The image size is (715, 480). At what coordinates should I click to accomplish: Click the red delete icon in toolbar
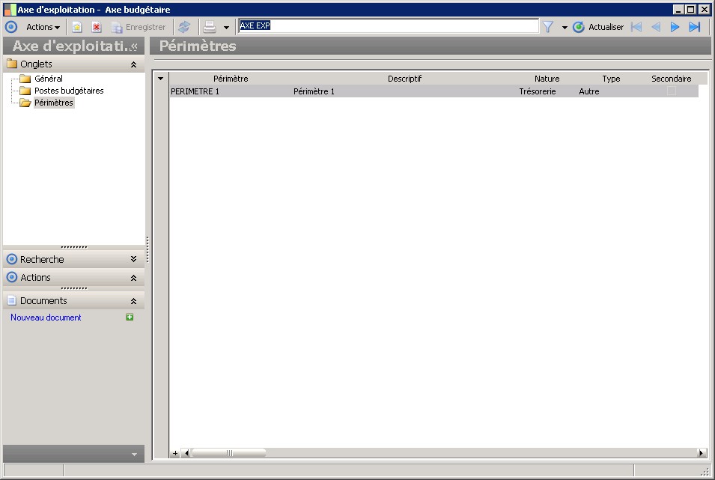pos(97,28)
